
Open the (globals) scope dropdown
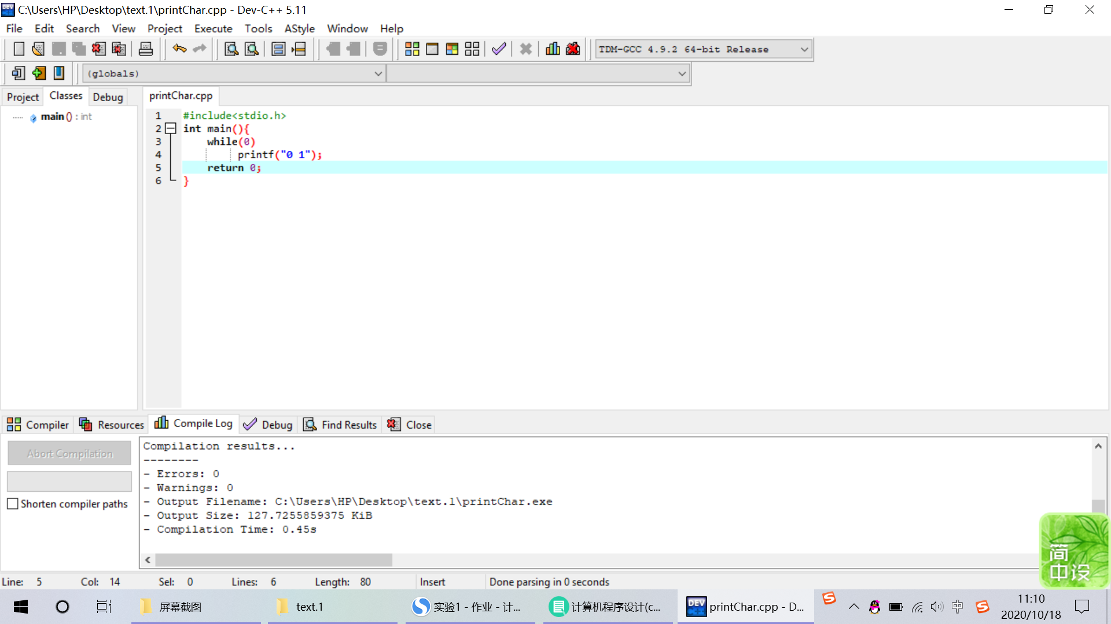[378, 73]
